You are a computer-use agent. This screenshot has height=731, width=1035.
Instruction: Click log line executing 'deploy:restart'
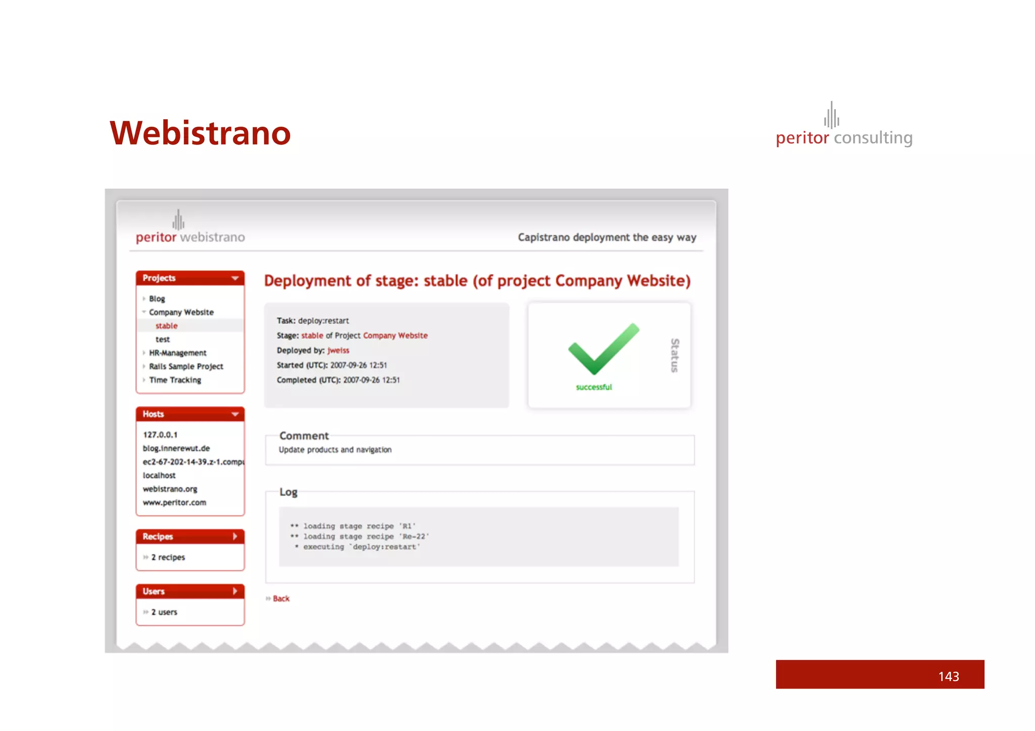tap(357, 547)
